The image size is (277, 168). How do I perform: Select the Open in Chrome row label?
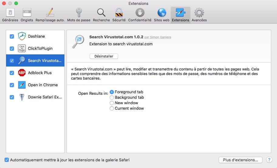coord(43,85)
